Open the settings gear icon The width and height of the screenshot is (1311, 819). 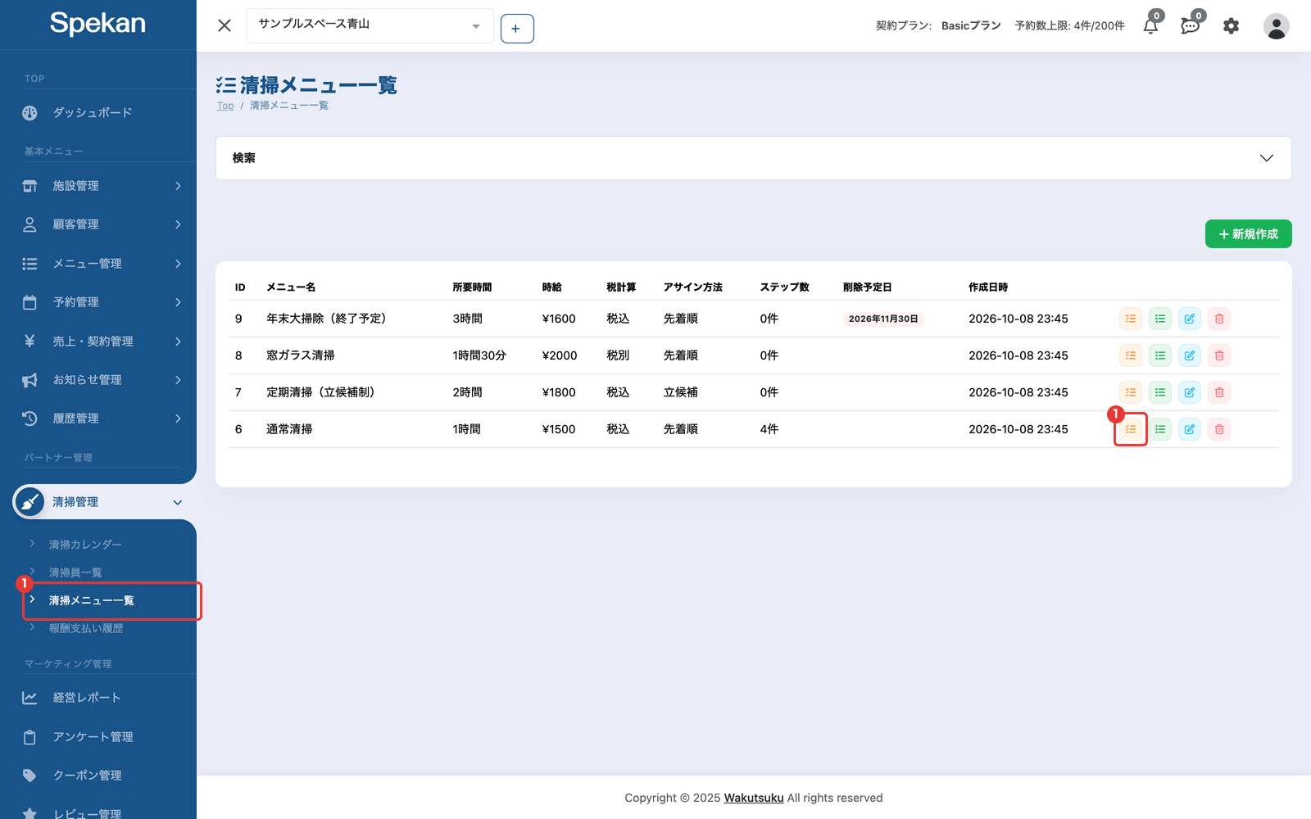pos(1231,26)
